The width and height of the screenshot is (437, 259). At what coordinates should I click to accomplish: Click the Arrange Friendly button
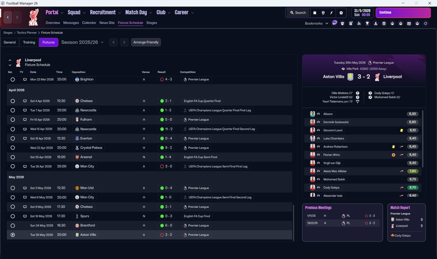[146, 42]
